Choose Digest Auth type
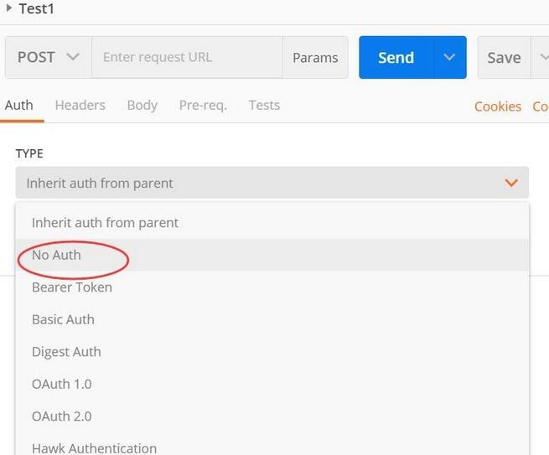 pyautogui.click(x=66, y=352)
